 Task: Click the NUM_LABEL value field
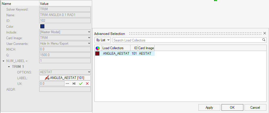[x=65, y=61]
